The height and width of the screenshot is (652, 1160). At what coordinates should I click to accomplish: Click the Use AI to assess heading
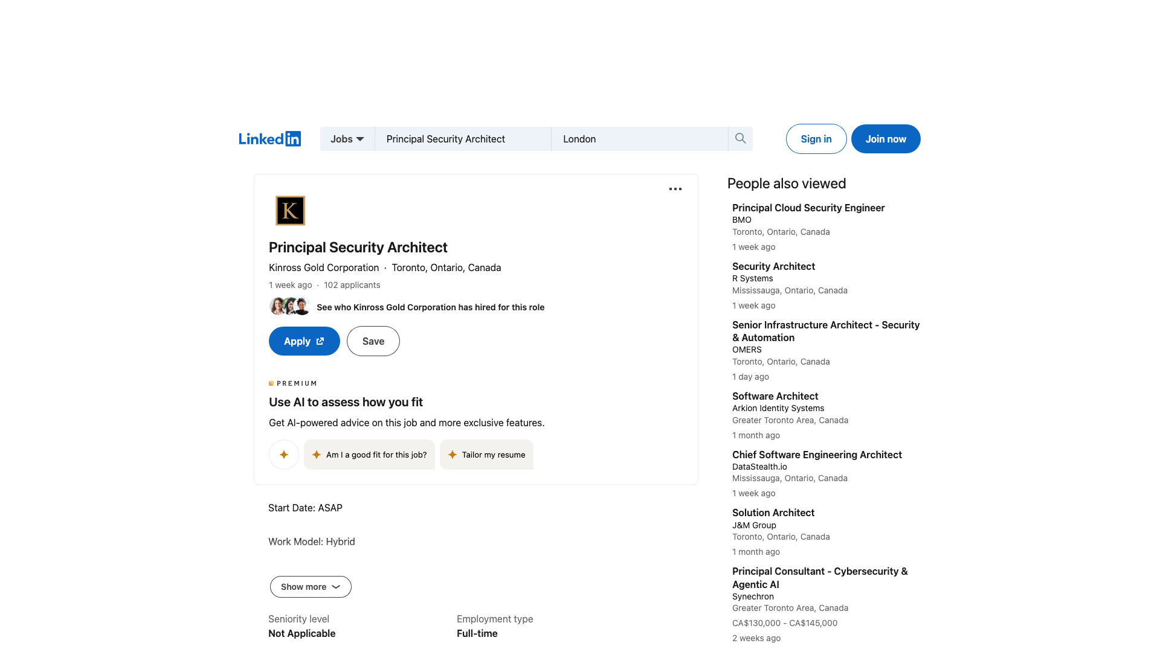[x=346, y=402]
